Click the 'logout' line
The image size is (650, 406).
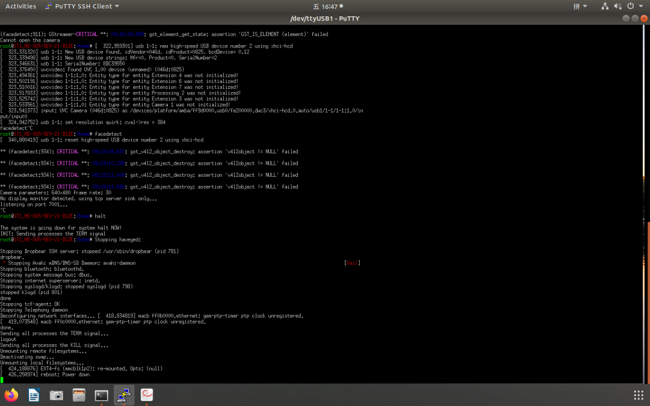(x=8, y=339)
